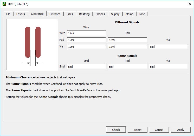Edit the Wire-to-Wire clearance field
Viewport: 194px width, 136px height.
coord(86,33)
